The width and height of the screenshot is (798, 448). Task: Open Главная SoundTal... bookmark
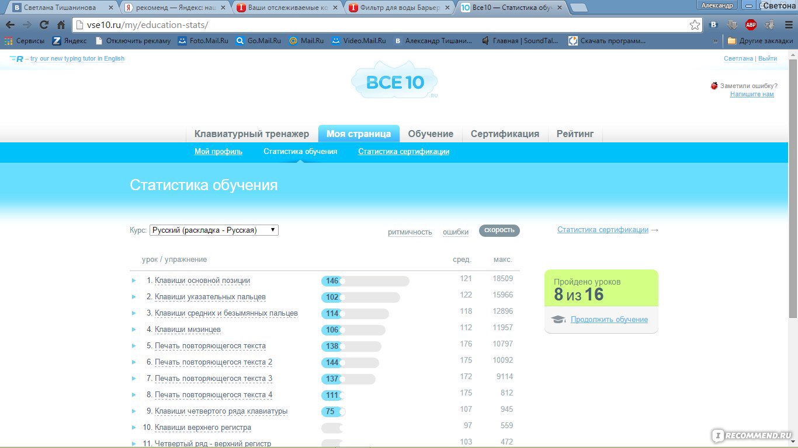(x=519, y=41)
